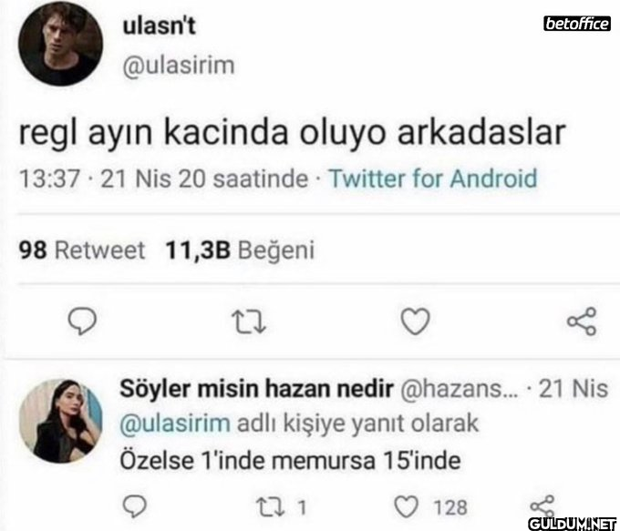Reply to the comment by hazan
This screenshot has height=531, width=620.
(134, 505)
